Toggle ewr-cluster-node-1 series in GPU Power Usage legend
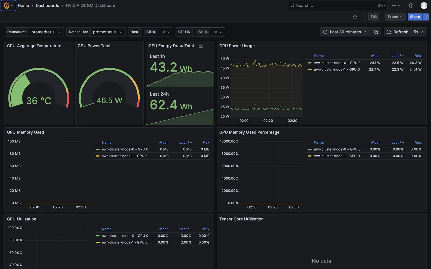 (x=337, y=69)
